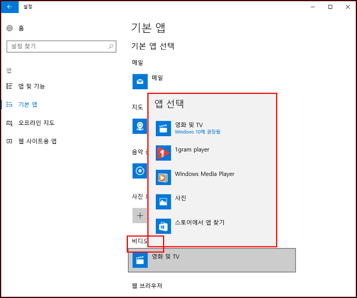Open the Home gear icon

pyautogui.click(x=10, y=28)
